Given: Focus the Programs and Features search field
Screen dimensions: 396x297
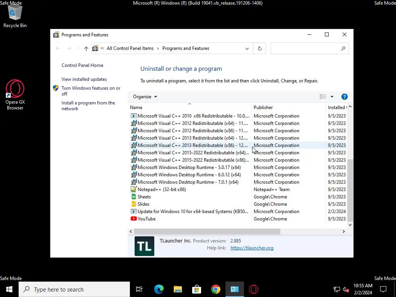Looking at the screenshot, I should [x=309, y=48].
